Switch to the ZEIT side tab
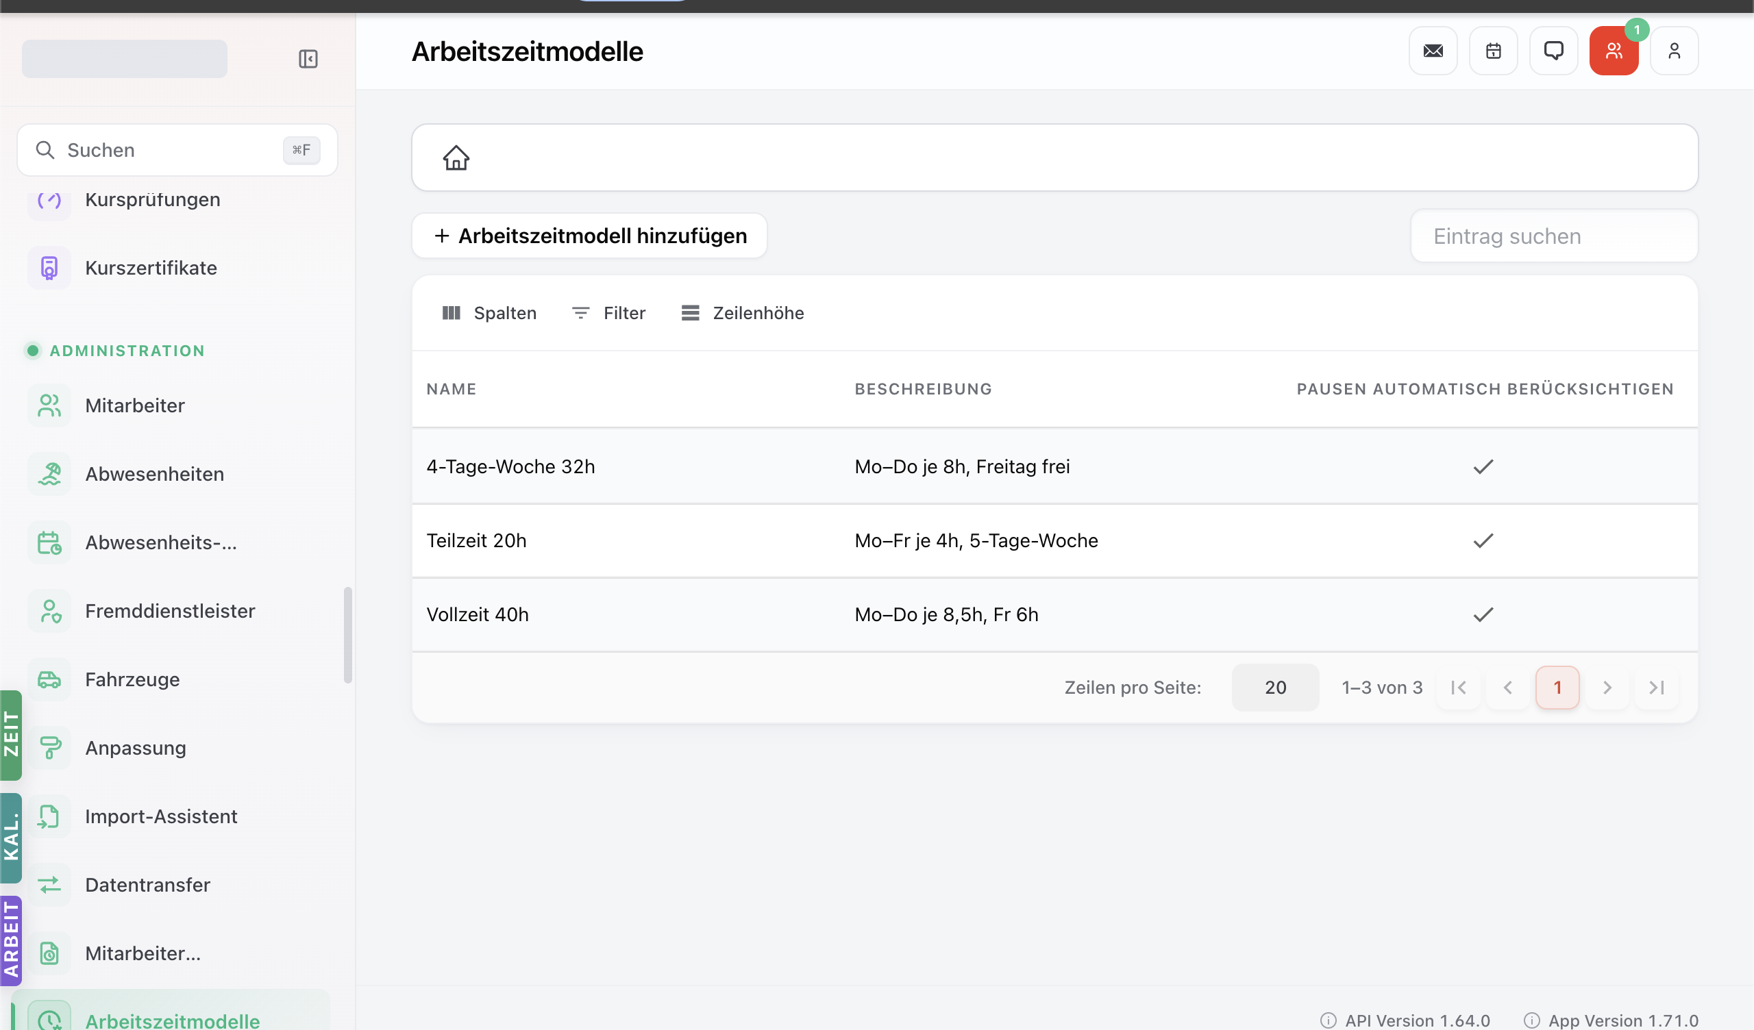Image resolution: width=1754 pixels, height=1030 pixels. 10,734
